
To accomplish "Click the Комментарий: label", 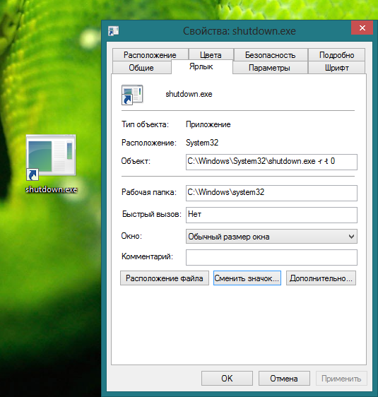I will (x=147, y=256).
